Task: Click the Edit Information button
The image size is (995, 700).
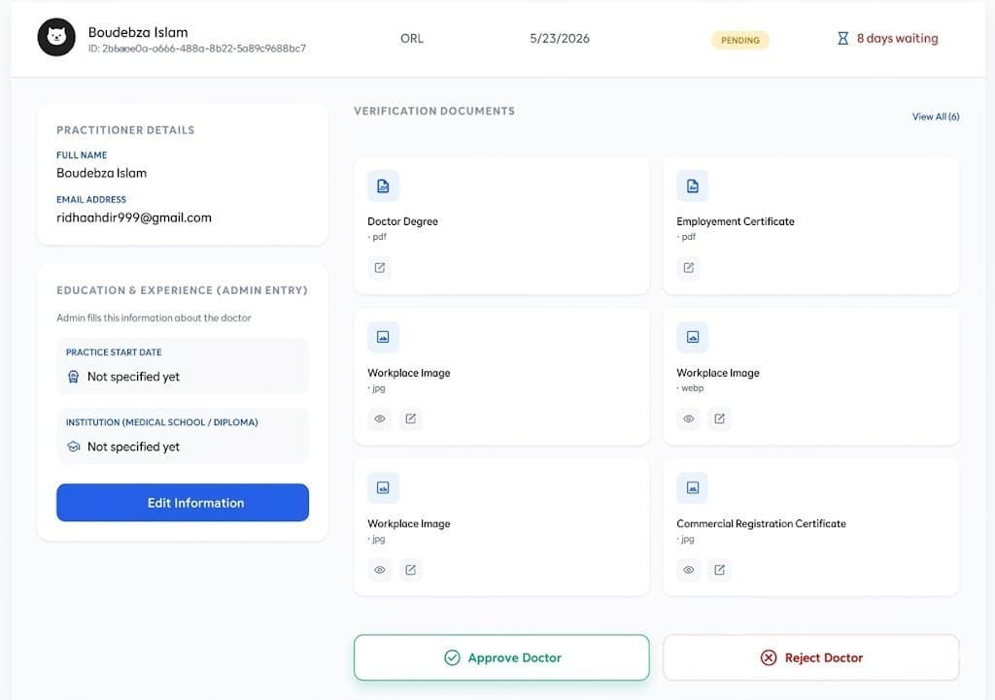Action: 183,503
